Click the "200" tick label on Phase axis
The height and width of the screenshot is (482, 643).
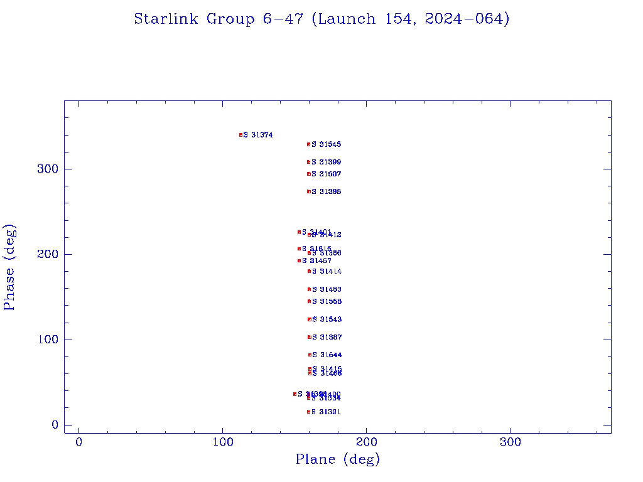click(48, 254)
